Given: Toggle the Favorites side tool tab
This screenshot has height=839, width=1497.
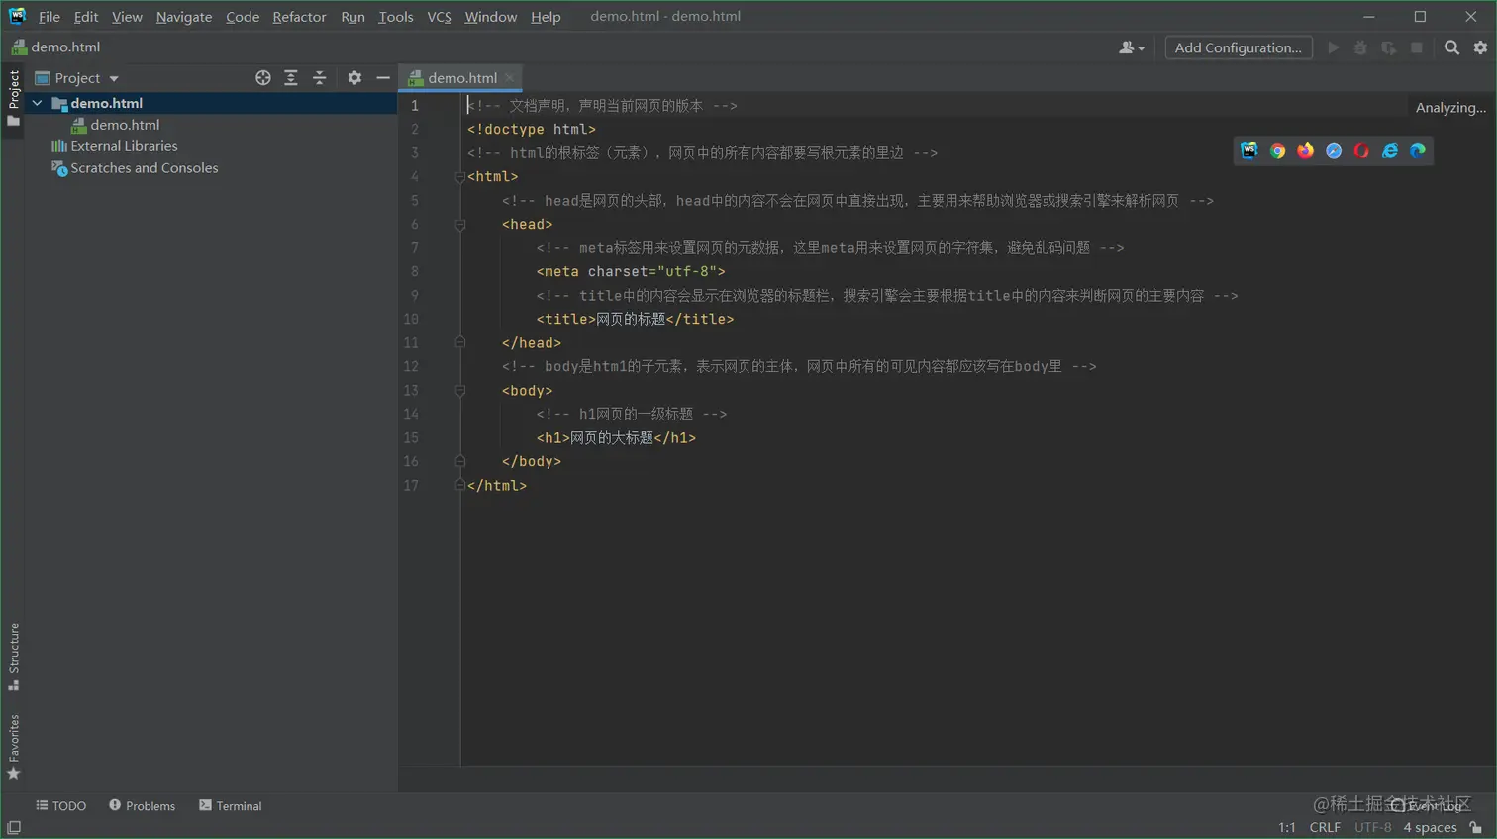Looking at the screenshot, I should [13, 747].
